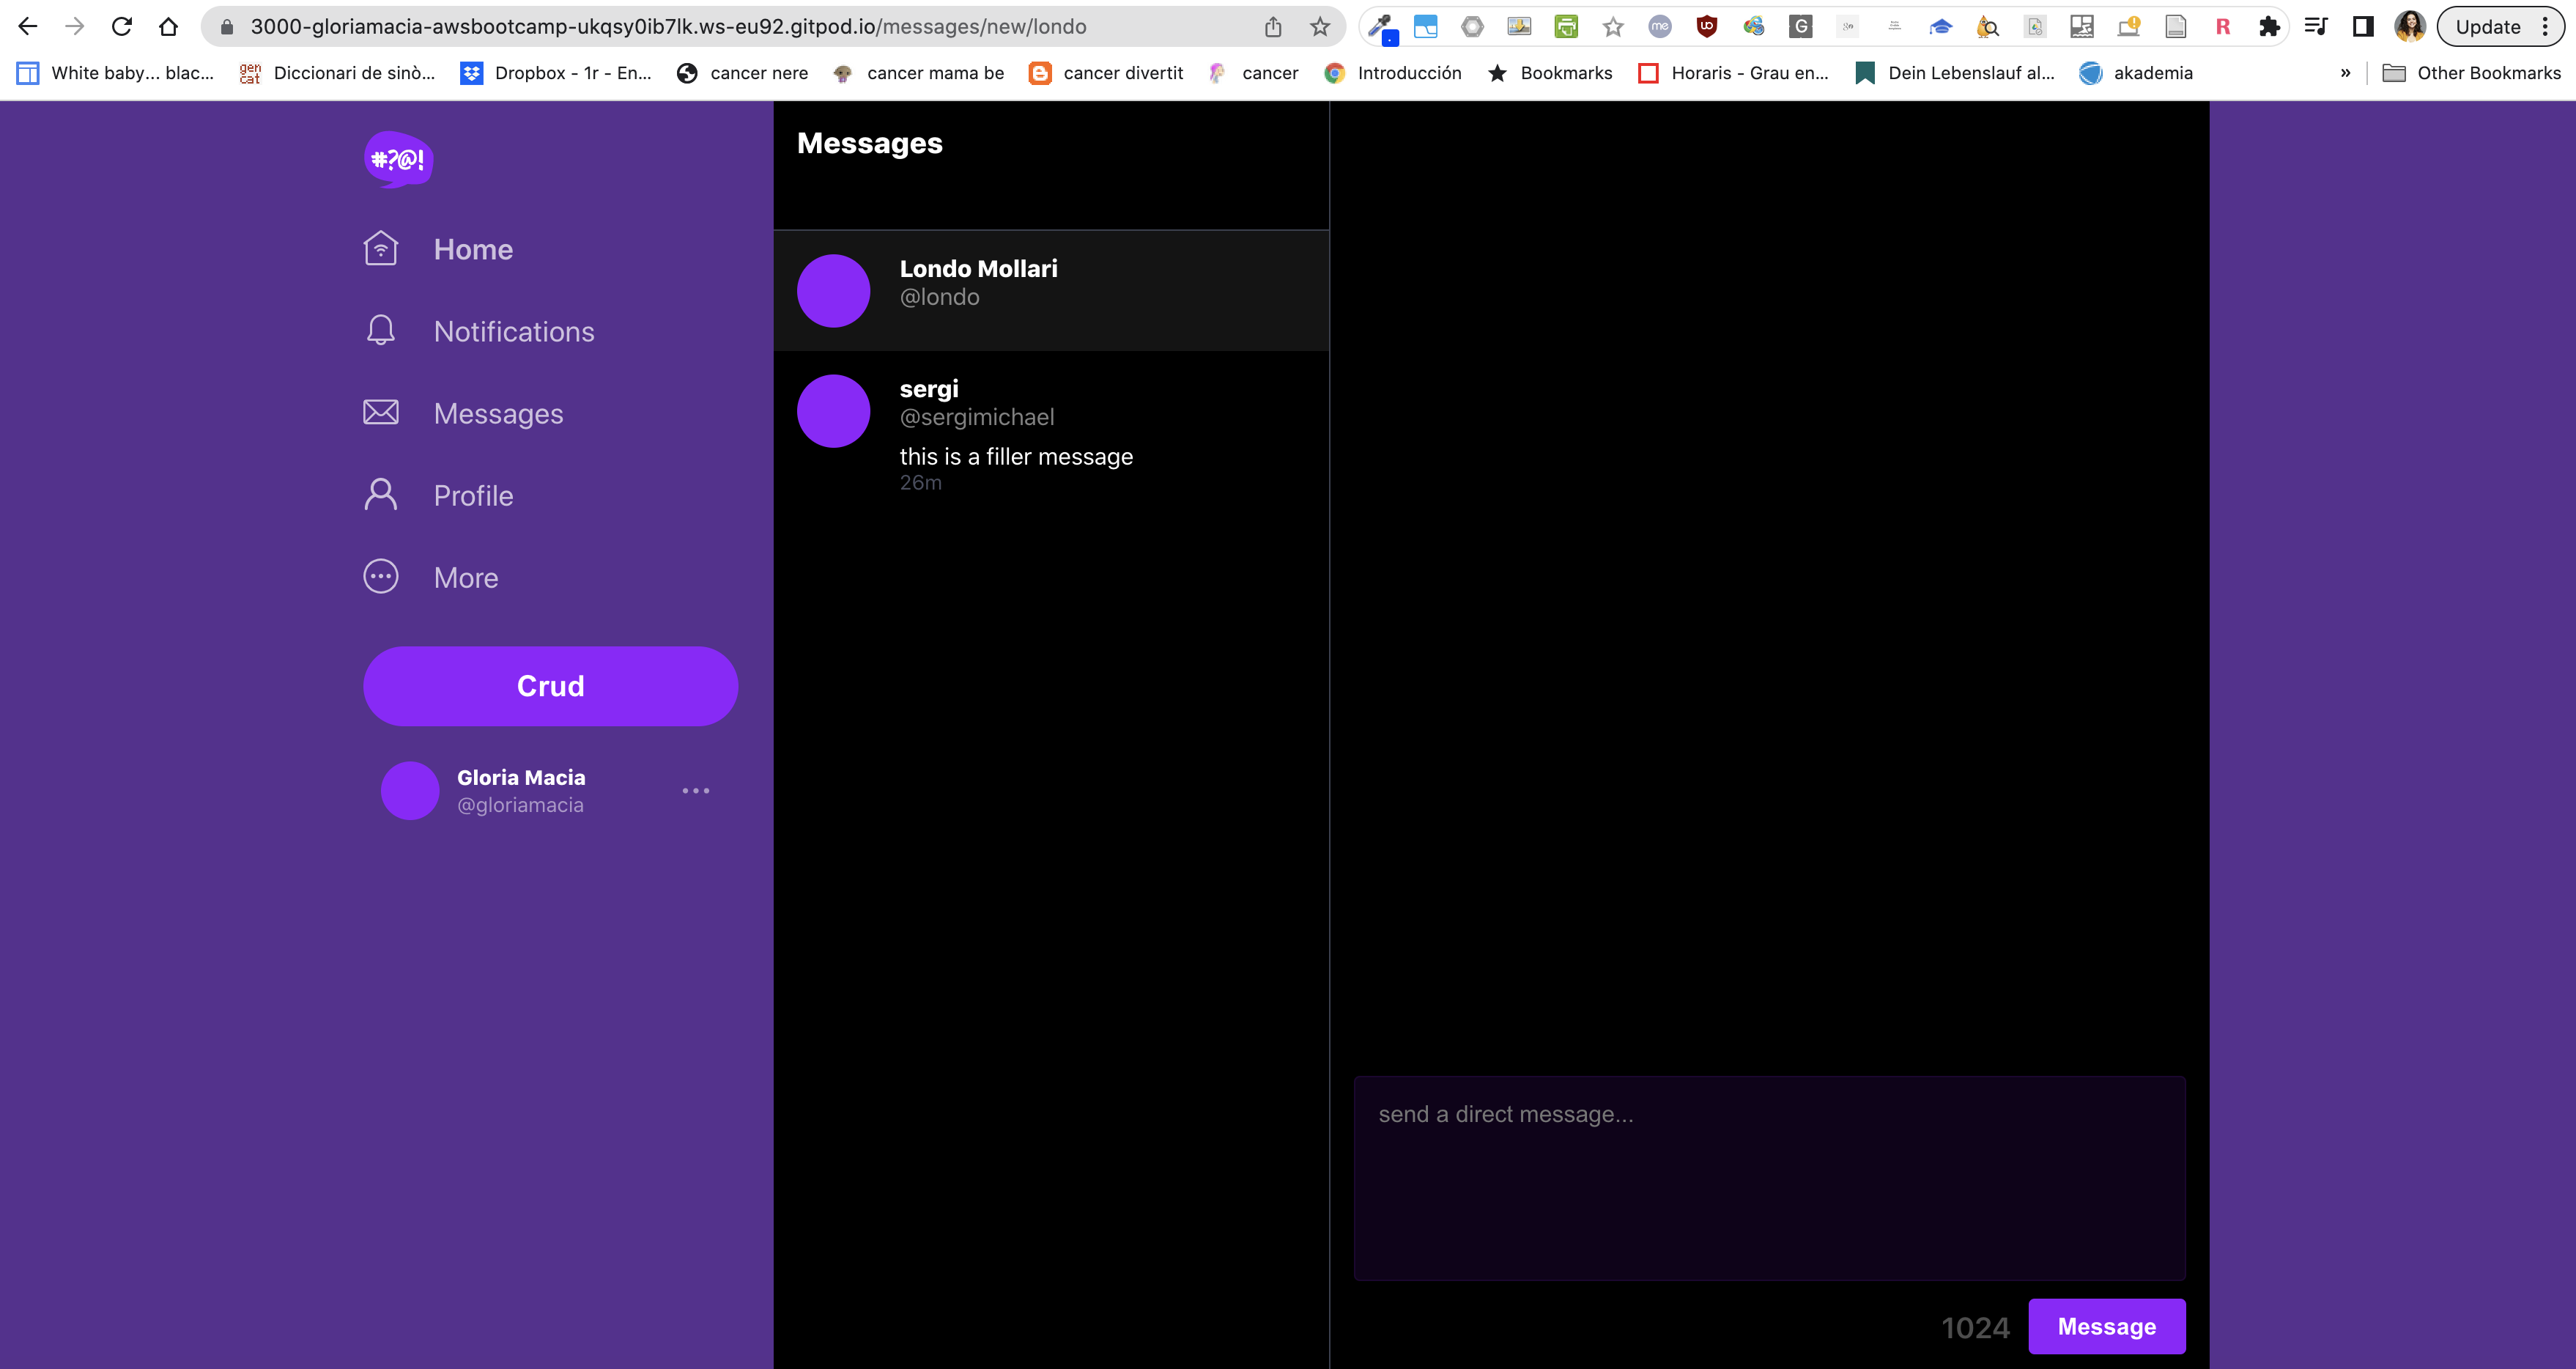Click the uBlock Origin shield extension icon
The image size is (2576, 1369).
point(1707,26)
